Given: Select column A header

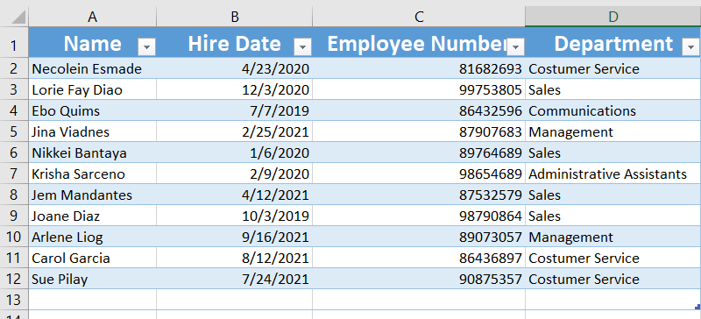Looking at the screenshot, I should [x=93, y=17].
